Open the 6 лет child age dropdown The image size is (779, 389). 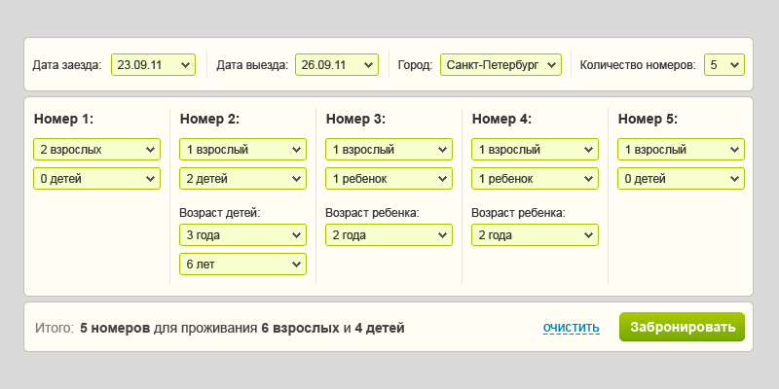pyautogui.click(x=242, y=265)
